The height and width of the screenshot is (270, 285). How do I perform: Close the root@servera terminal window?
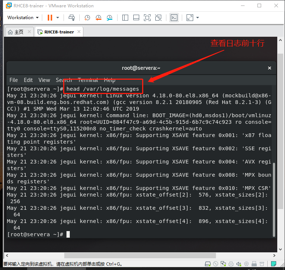pyautogui.click(x=270, y=68)
